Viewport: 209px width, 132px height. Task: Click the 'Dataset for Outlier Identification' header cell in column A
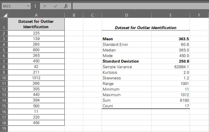[36, 24]
